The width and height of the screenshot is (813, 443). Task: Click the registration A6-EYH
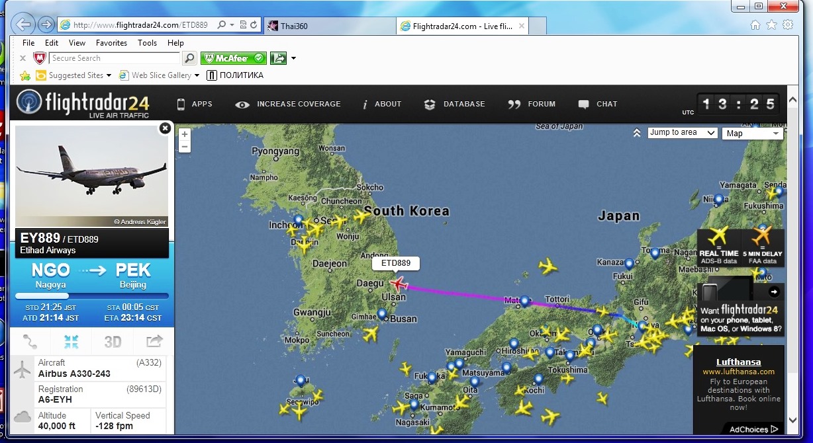[56, 400]
